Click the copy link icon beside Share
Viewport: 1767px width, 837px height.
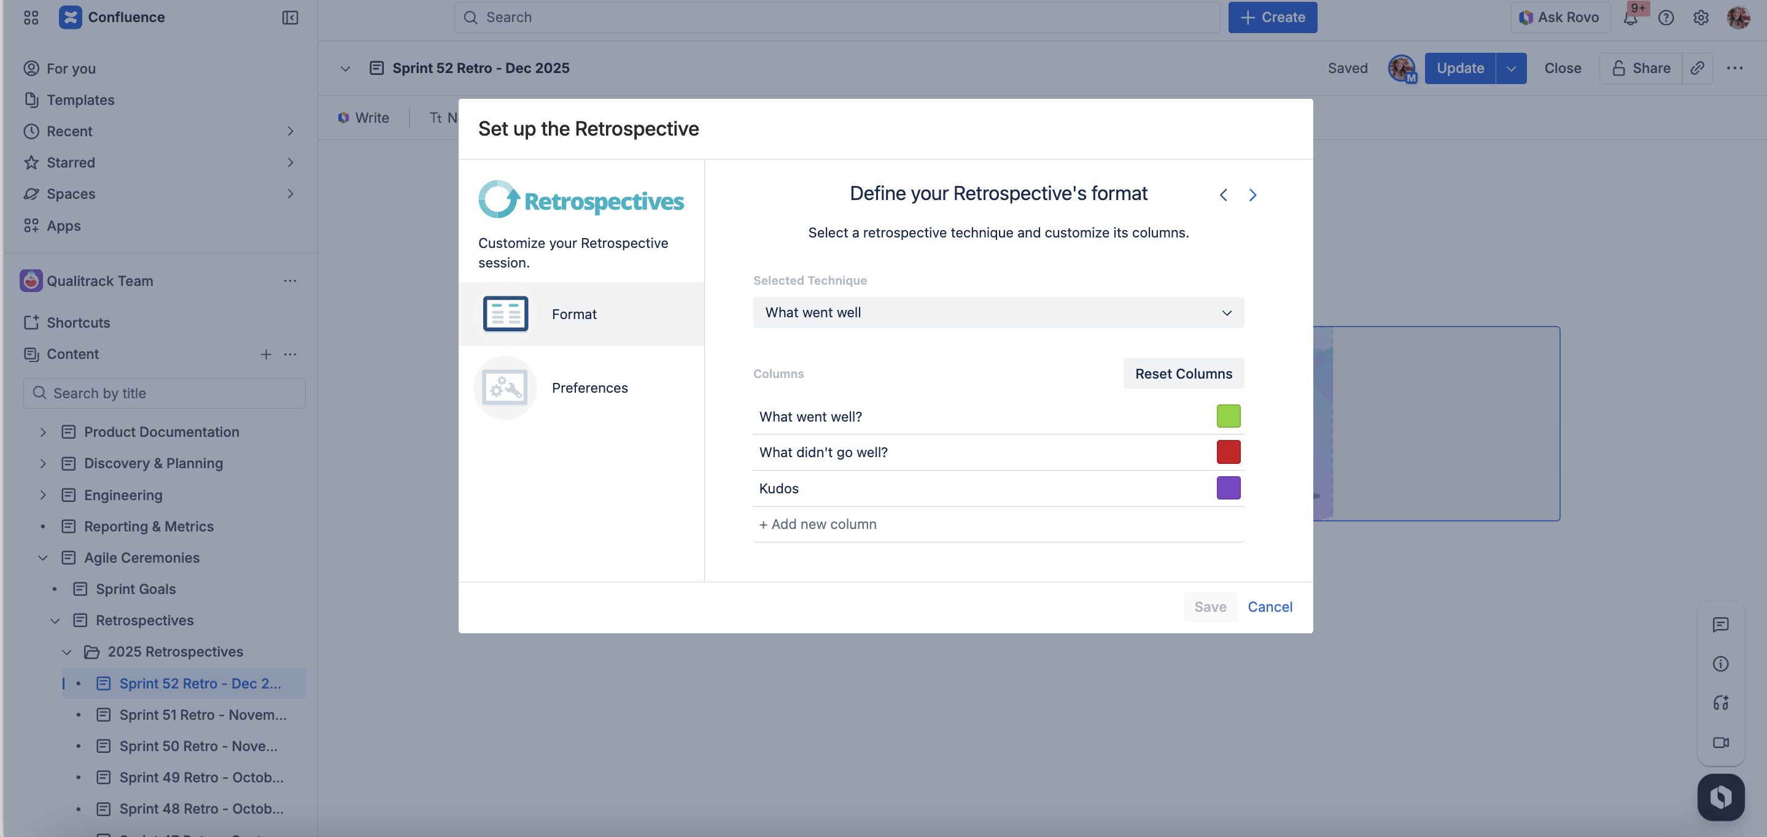(x=1697, y=68)
